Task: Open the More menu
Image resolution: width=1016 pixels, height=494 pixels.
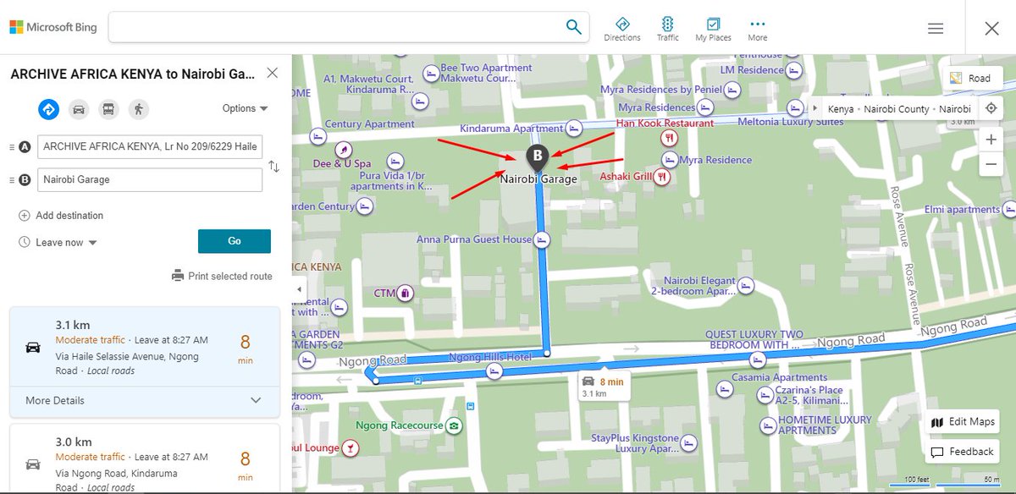Action: [x=758, y=29]
